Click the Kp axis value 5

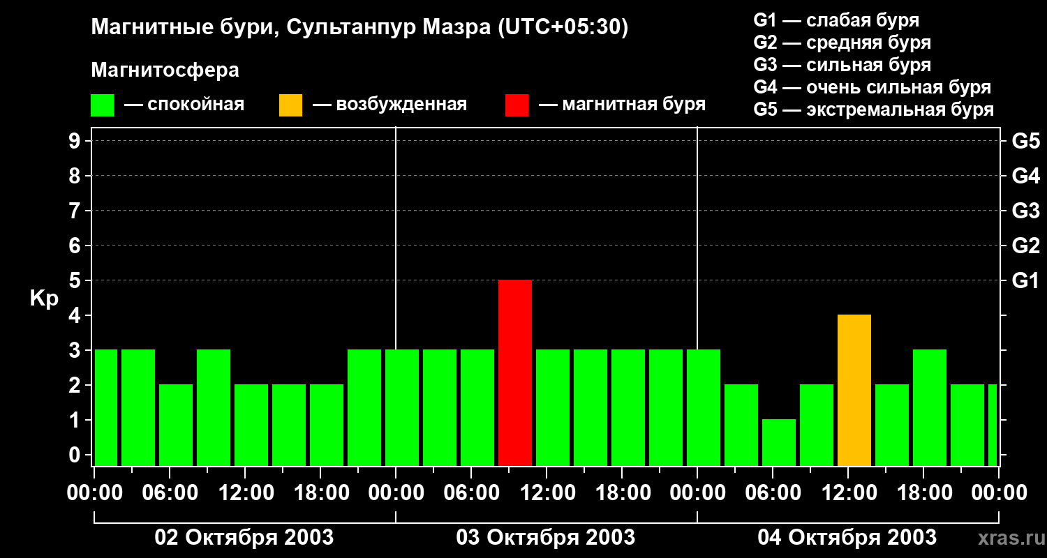(76, 281)
